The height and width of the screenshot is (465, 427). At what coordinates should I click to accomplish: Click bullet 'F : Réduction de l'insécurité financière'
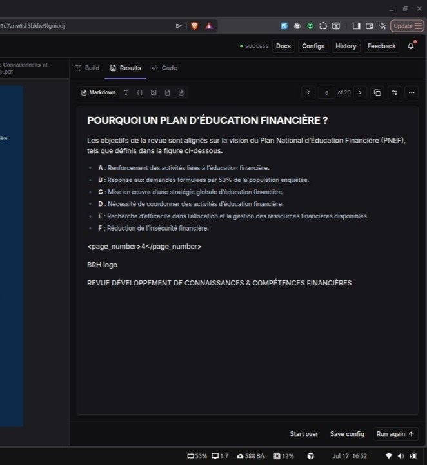click(x=154, y=228)
